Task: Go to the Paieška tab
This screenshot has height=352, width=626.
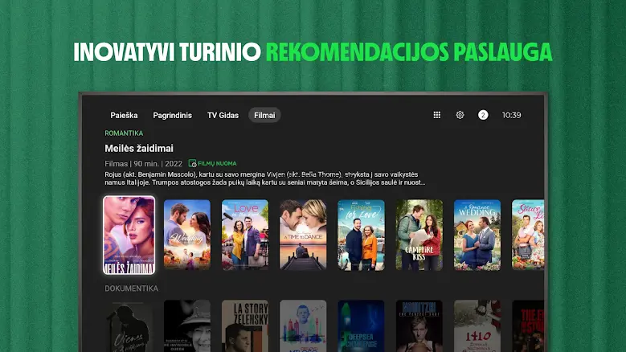Action: coord(125,116)
